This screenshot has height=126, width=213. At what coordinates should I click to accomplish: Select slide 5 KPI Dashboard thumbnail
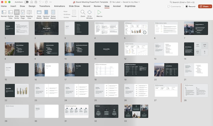(136, 28)
